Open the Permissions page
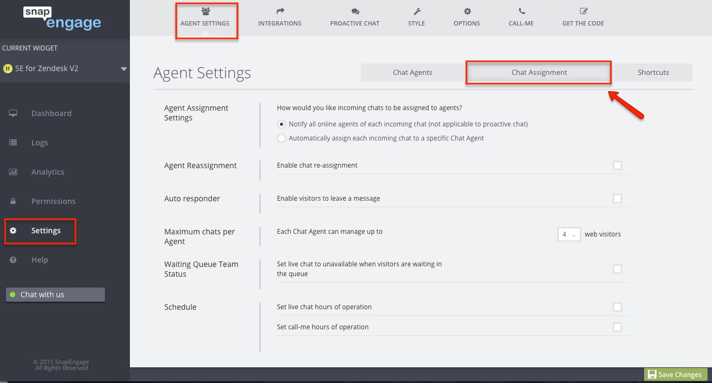Viewport: 712px width, 383px height. (x=53, y=201)
